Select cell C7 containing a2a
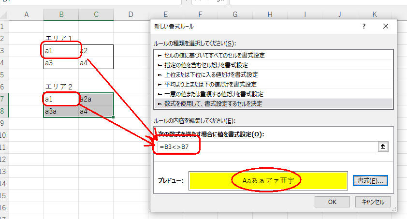The width and height of the screenshot is (407, 219). coord(96,99)
